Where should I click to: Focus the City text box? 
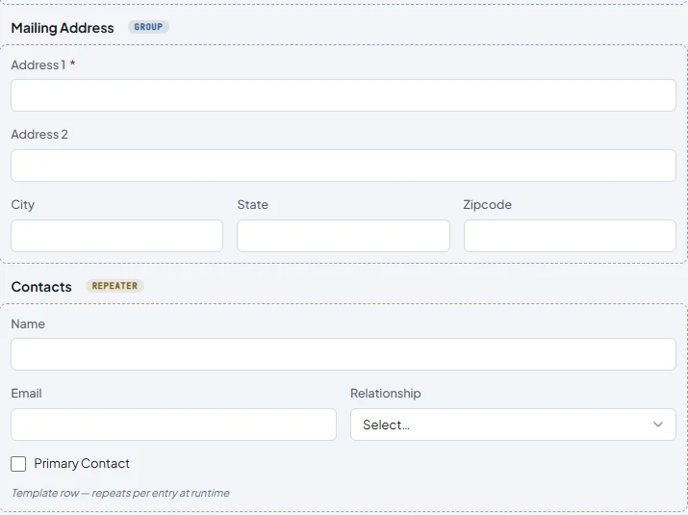click(x=116, y=236)
